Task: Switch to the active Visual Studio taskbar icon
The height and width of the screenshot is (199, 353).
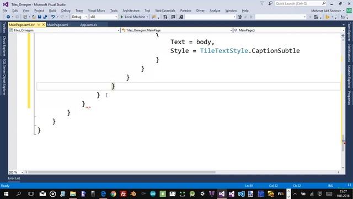Action: tap(222, 194)
